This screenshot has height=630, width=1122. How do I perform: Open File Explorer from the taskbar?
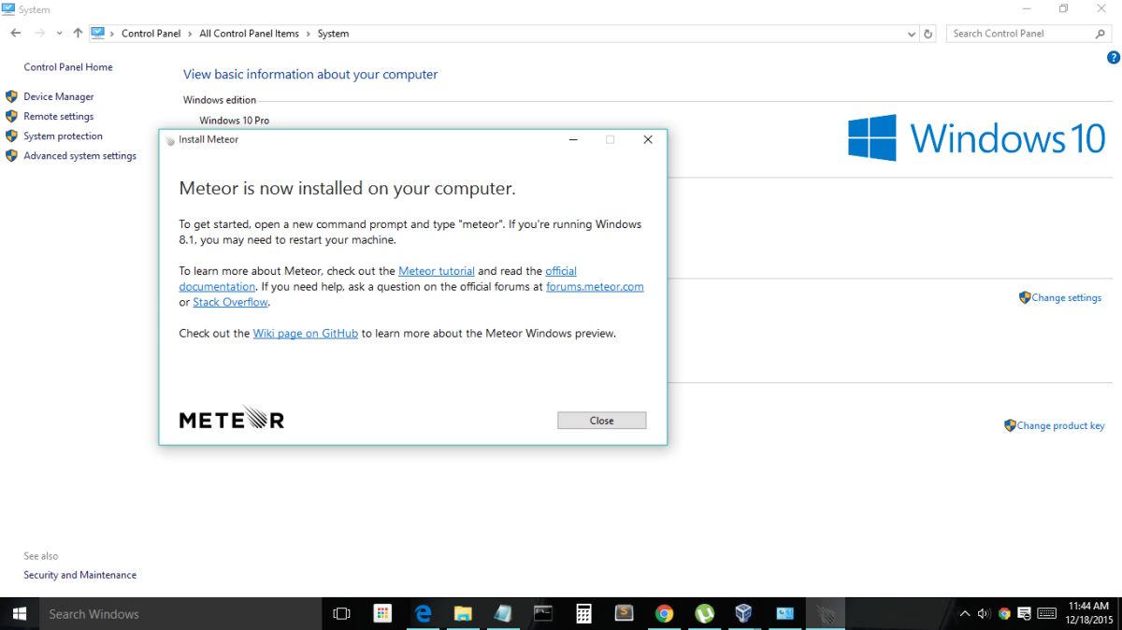tap(463, 613)
